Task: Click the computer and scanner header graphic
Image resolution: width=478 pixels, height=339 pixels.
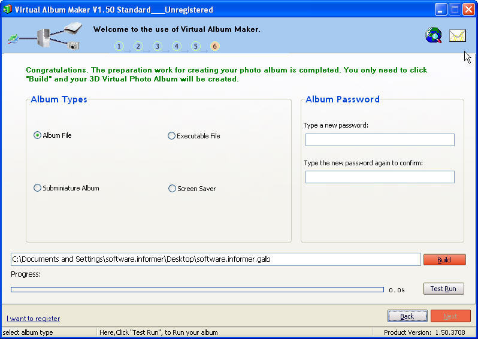Action: point(45,36)
